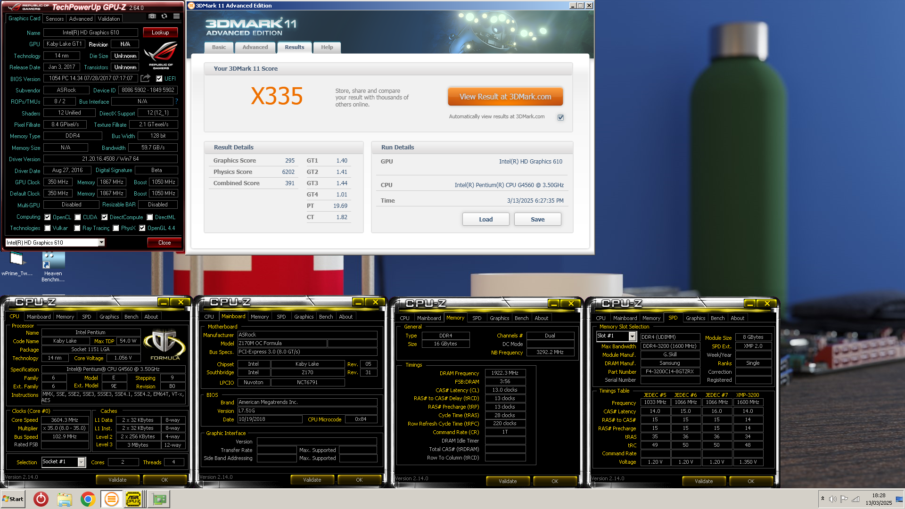Screen dimensions: 905x509
Task: Click the Part Number F4-3200C14-8GTZRX field
Action: point(670,371)
